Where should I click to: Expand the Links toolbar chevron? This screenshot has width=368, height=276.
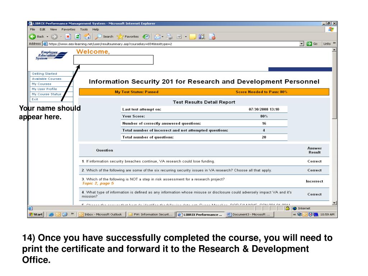click(x=334, y=43)
